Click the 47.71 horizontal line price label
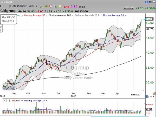This screenshot has width=156, height=117. click(x=150, y=29)
